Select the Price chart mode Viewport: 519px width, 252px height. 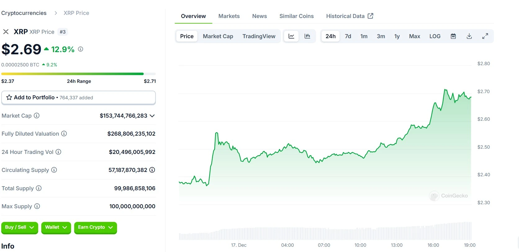click(x=187, y=36)
